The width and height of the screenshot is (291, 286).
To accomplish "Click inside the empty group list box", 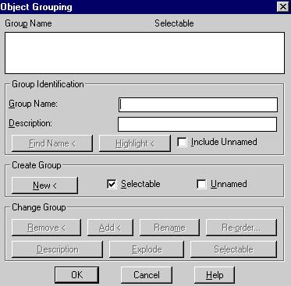I will [144, 53].
